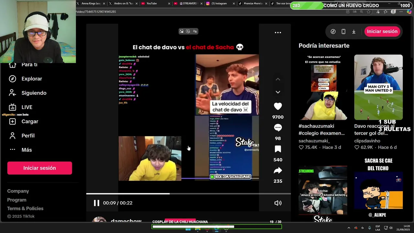Open the Siguiendo sidebar item
The height and width of the screenshot is (233, 414).
click(27, 93)
